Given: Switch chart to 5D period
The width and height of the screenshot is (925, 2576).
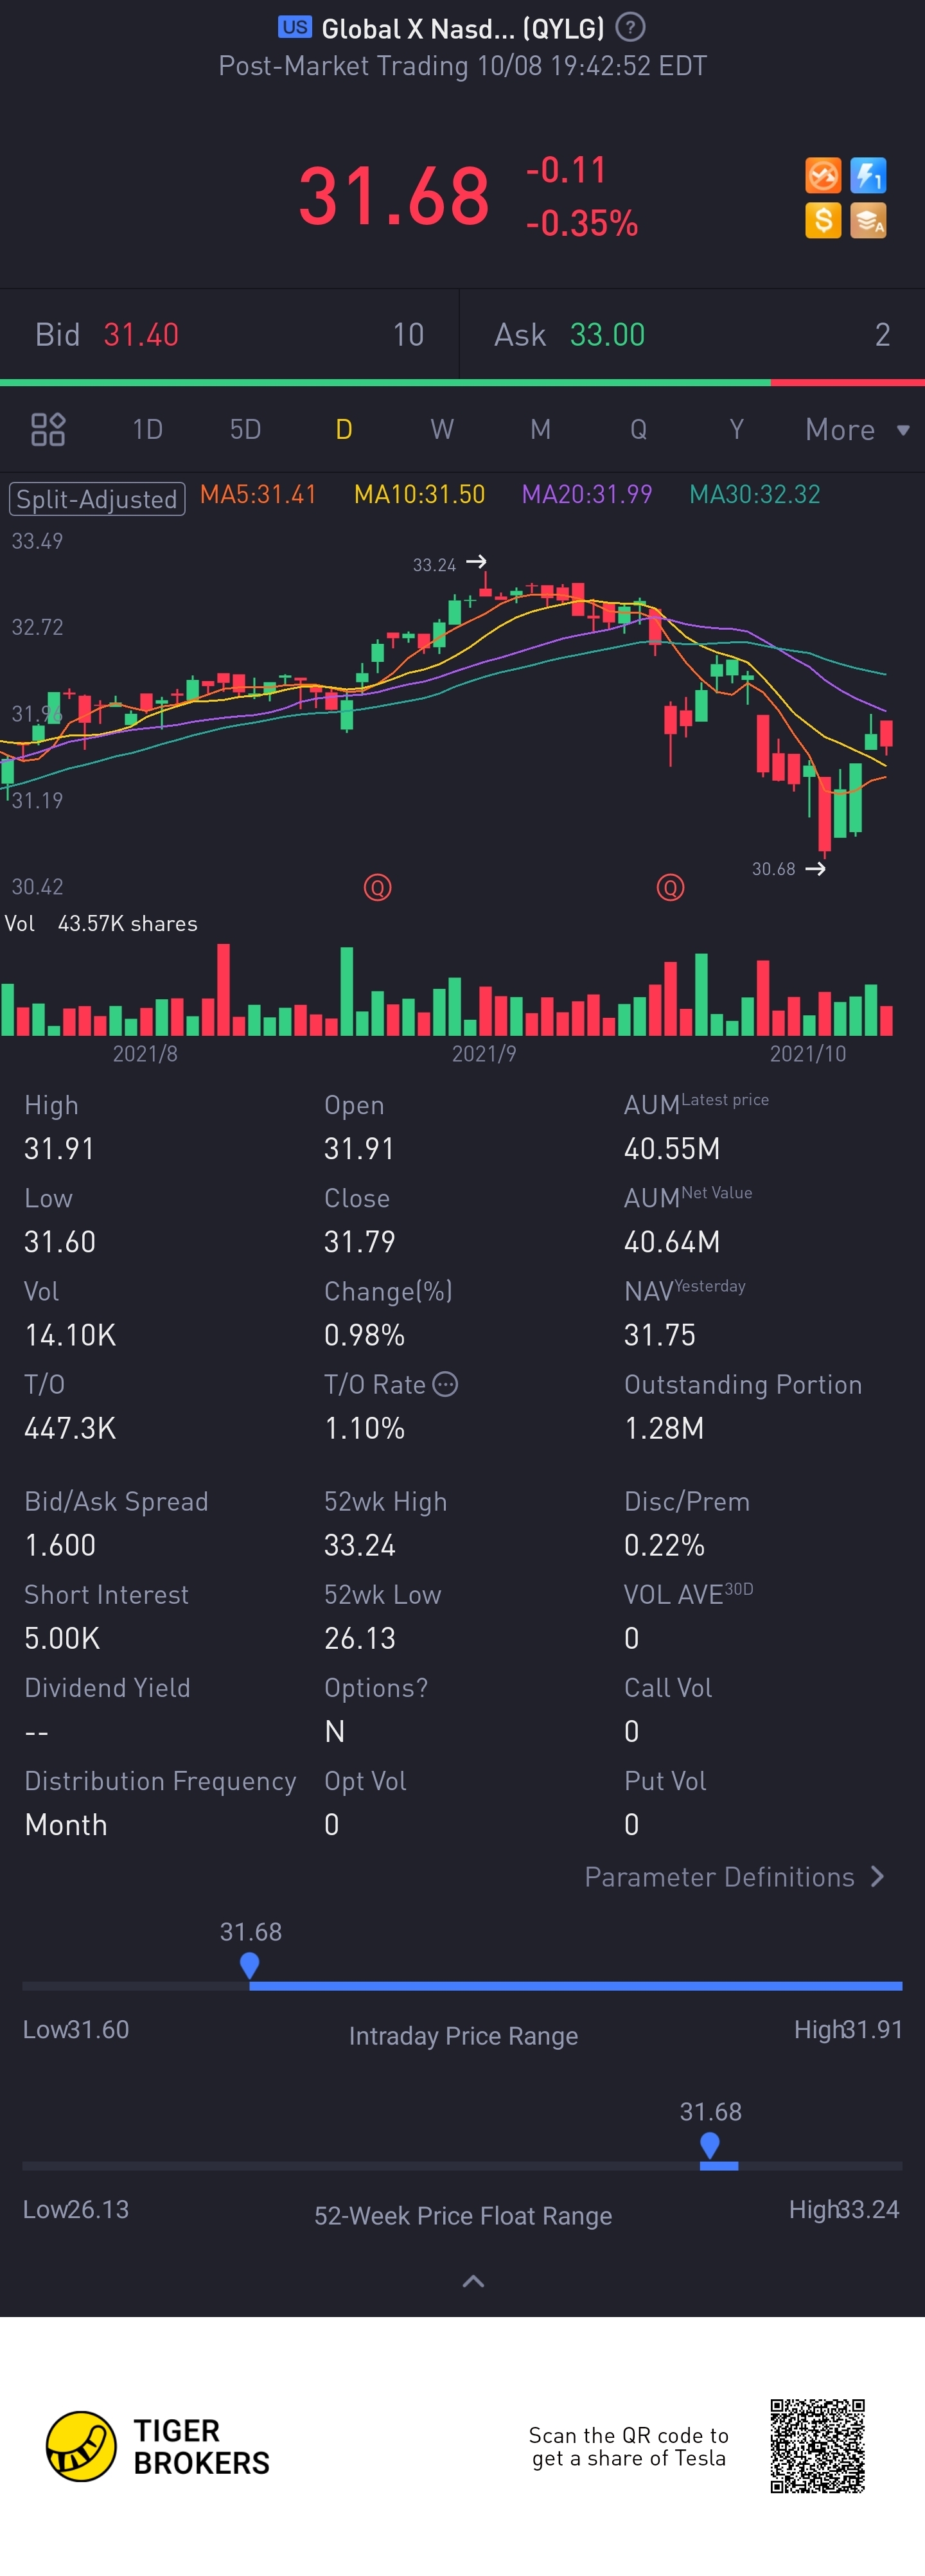Looking at the screenshot, I should (245, 429).
